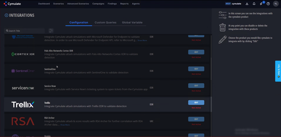Open notifications bell

click(x=254, y=4)
